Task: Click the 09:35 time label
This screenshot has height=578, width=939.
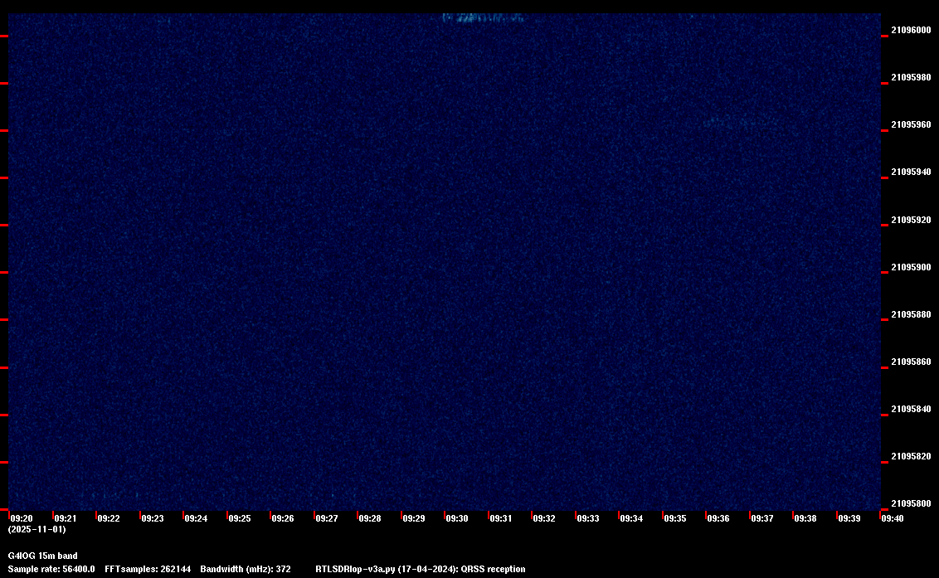Action: [x=675, y=518]
